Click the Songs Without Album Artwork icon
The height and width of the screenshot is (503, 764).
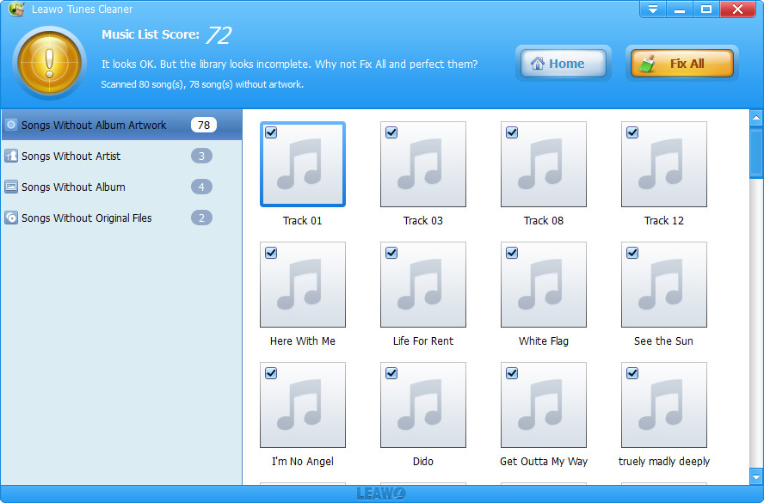(11, 125)
